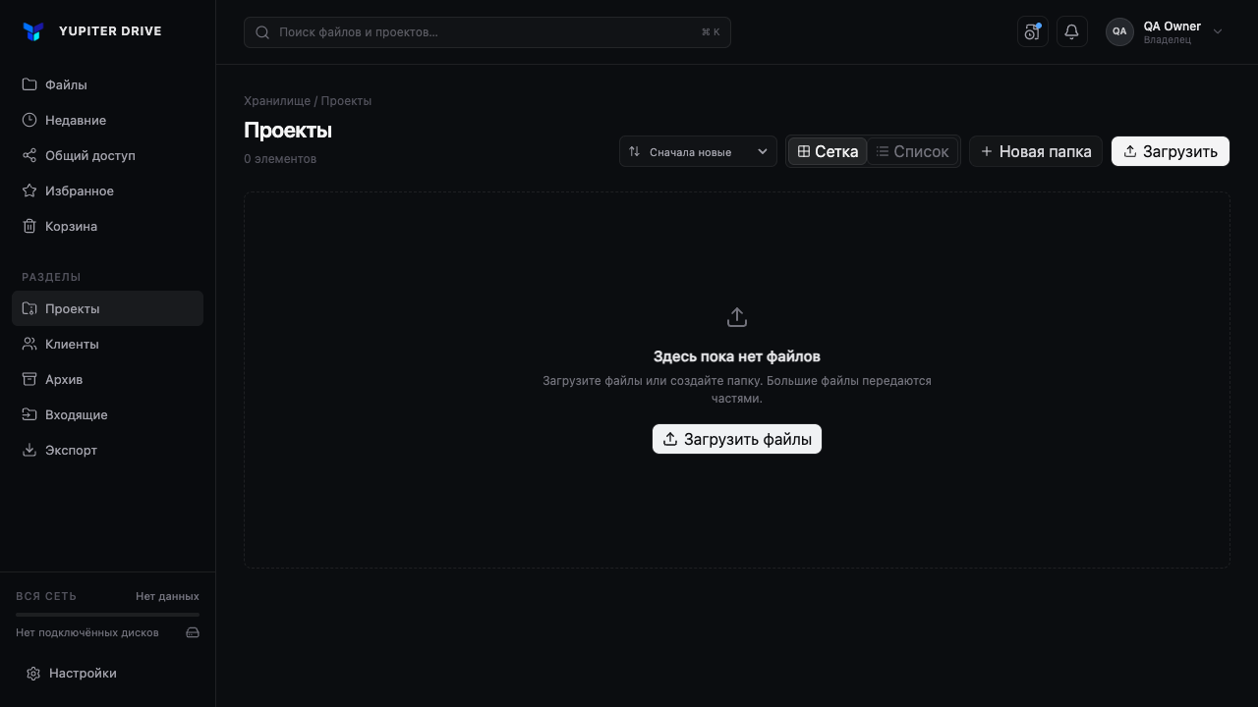Go to Входящие section

point(108,414)
